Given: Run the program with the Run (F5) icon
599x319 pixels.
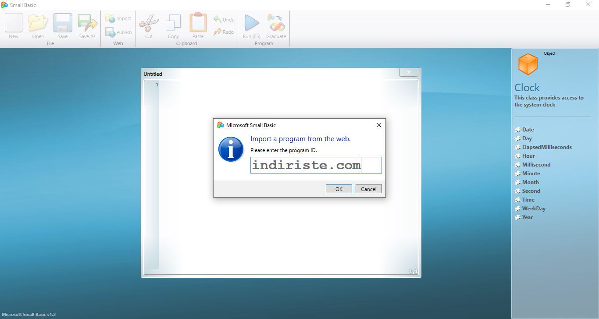Looking at the screenshot, I should coord(252,23).
